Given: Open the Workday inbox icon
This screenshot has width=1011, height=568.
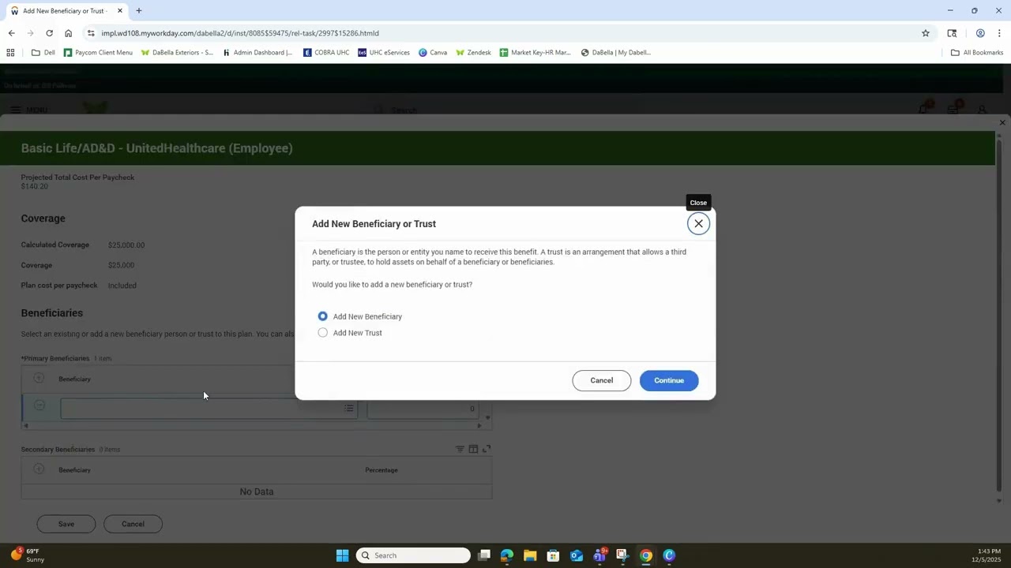Looking at the screenshot, I should (x=953, y=109).
